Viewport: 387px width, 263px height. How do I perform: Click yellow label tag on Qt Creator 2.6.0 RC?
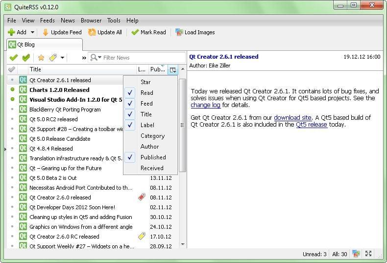tap(142, 236)
